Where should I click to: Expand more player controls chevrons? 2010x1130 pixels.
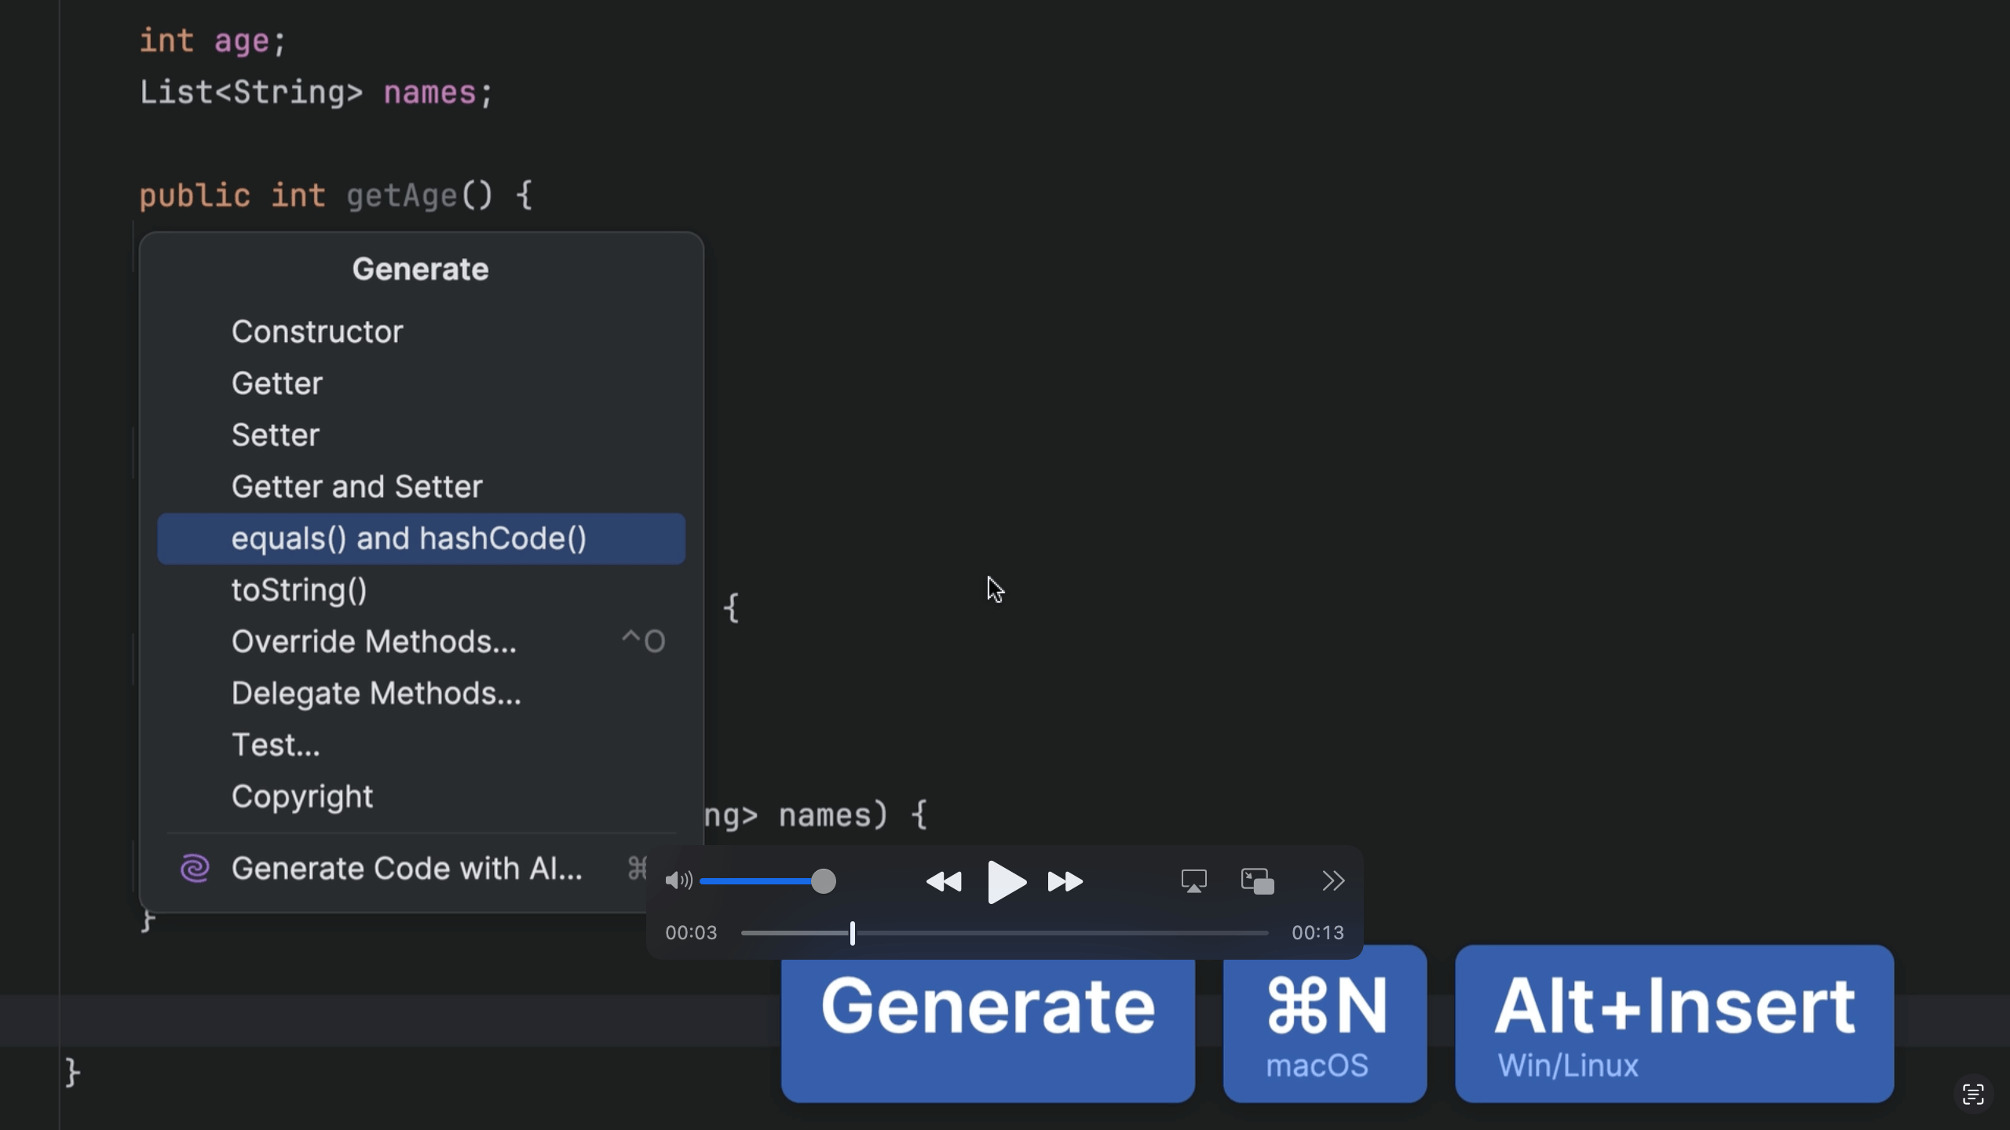tap(1332, 881)
